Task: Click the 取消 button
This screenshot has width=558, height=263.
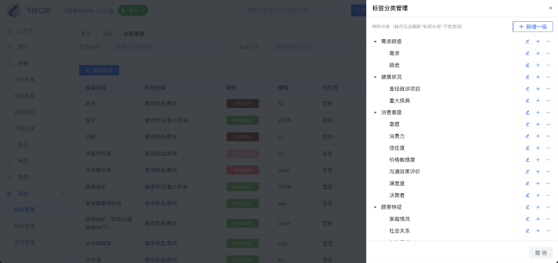Action: coord(541,253)
